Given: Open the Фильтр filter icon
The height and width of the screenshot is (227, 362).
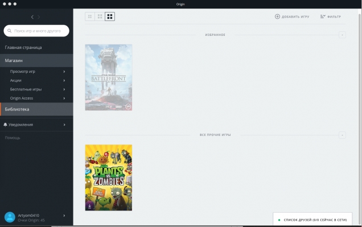Looking at the screenshot, I should coord(323,16).
